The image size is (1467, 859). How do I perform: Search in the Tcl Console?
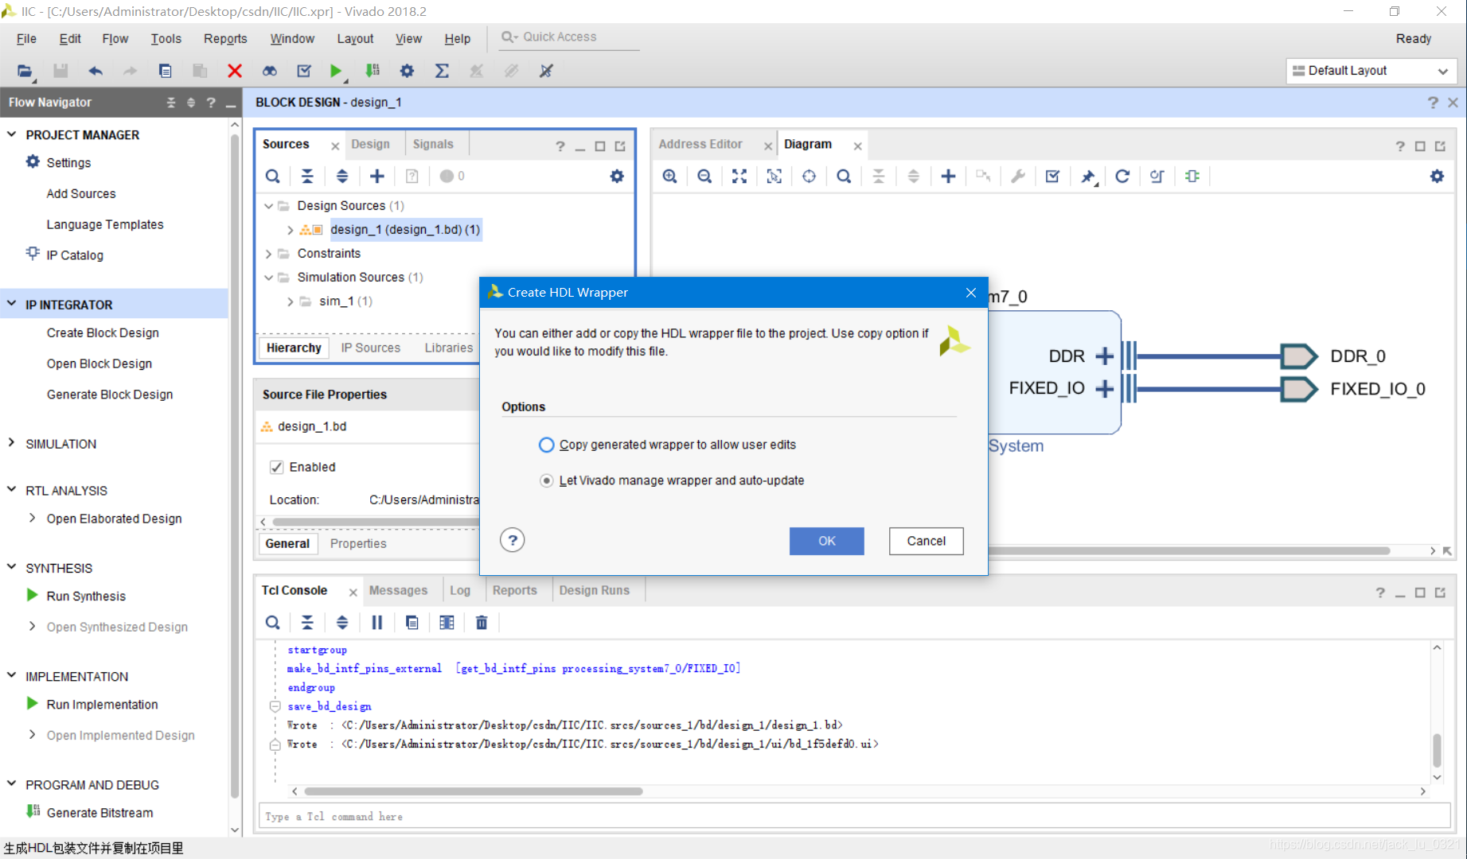pos(272,623)
